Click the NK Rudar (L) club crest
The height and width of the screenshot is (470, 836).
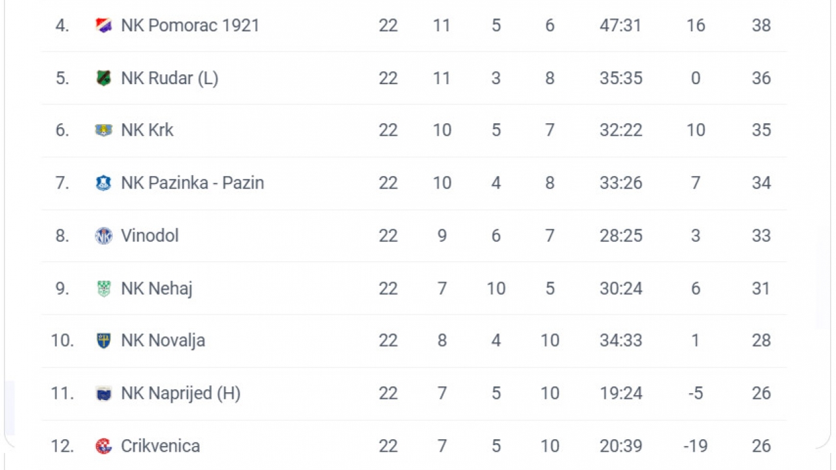pyautogui.click(x=104, y=78)
